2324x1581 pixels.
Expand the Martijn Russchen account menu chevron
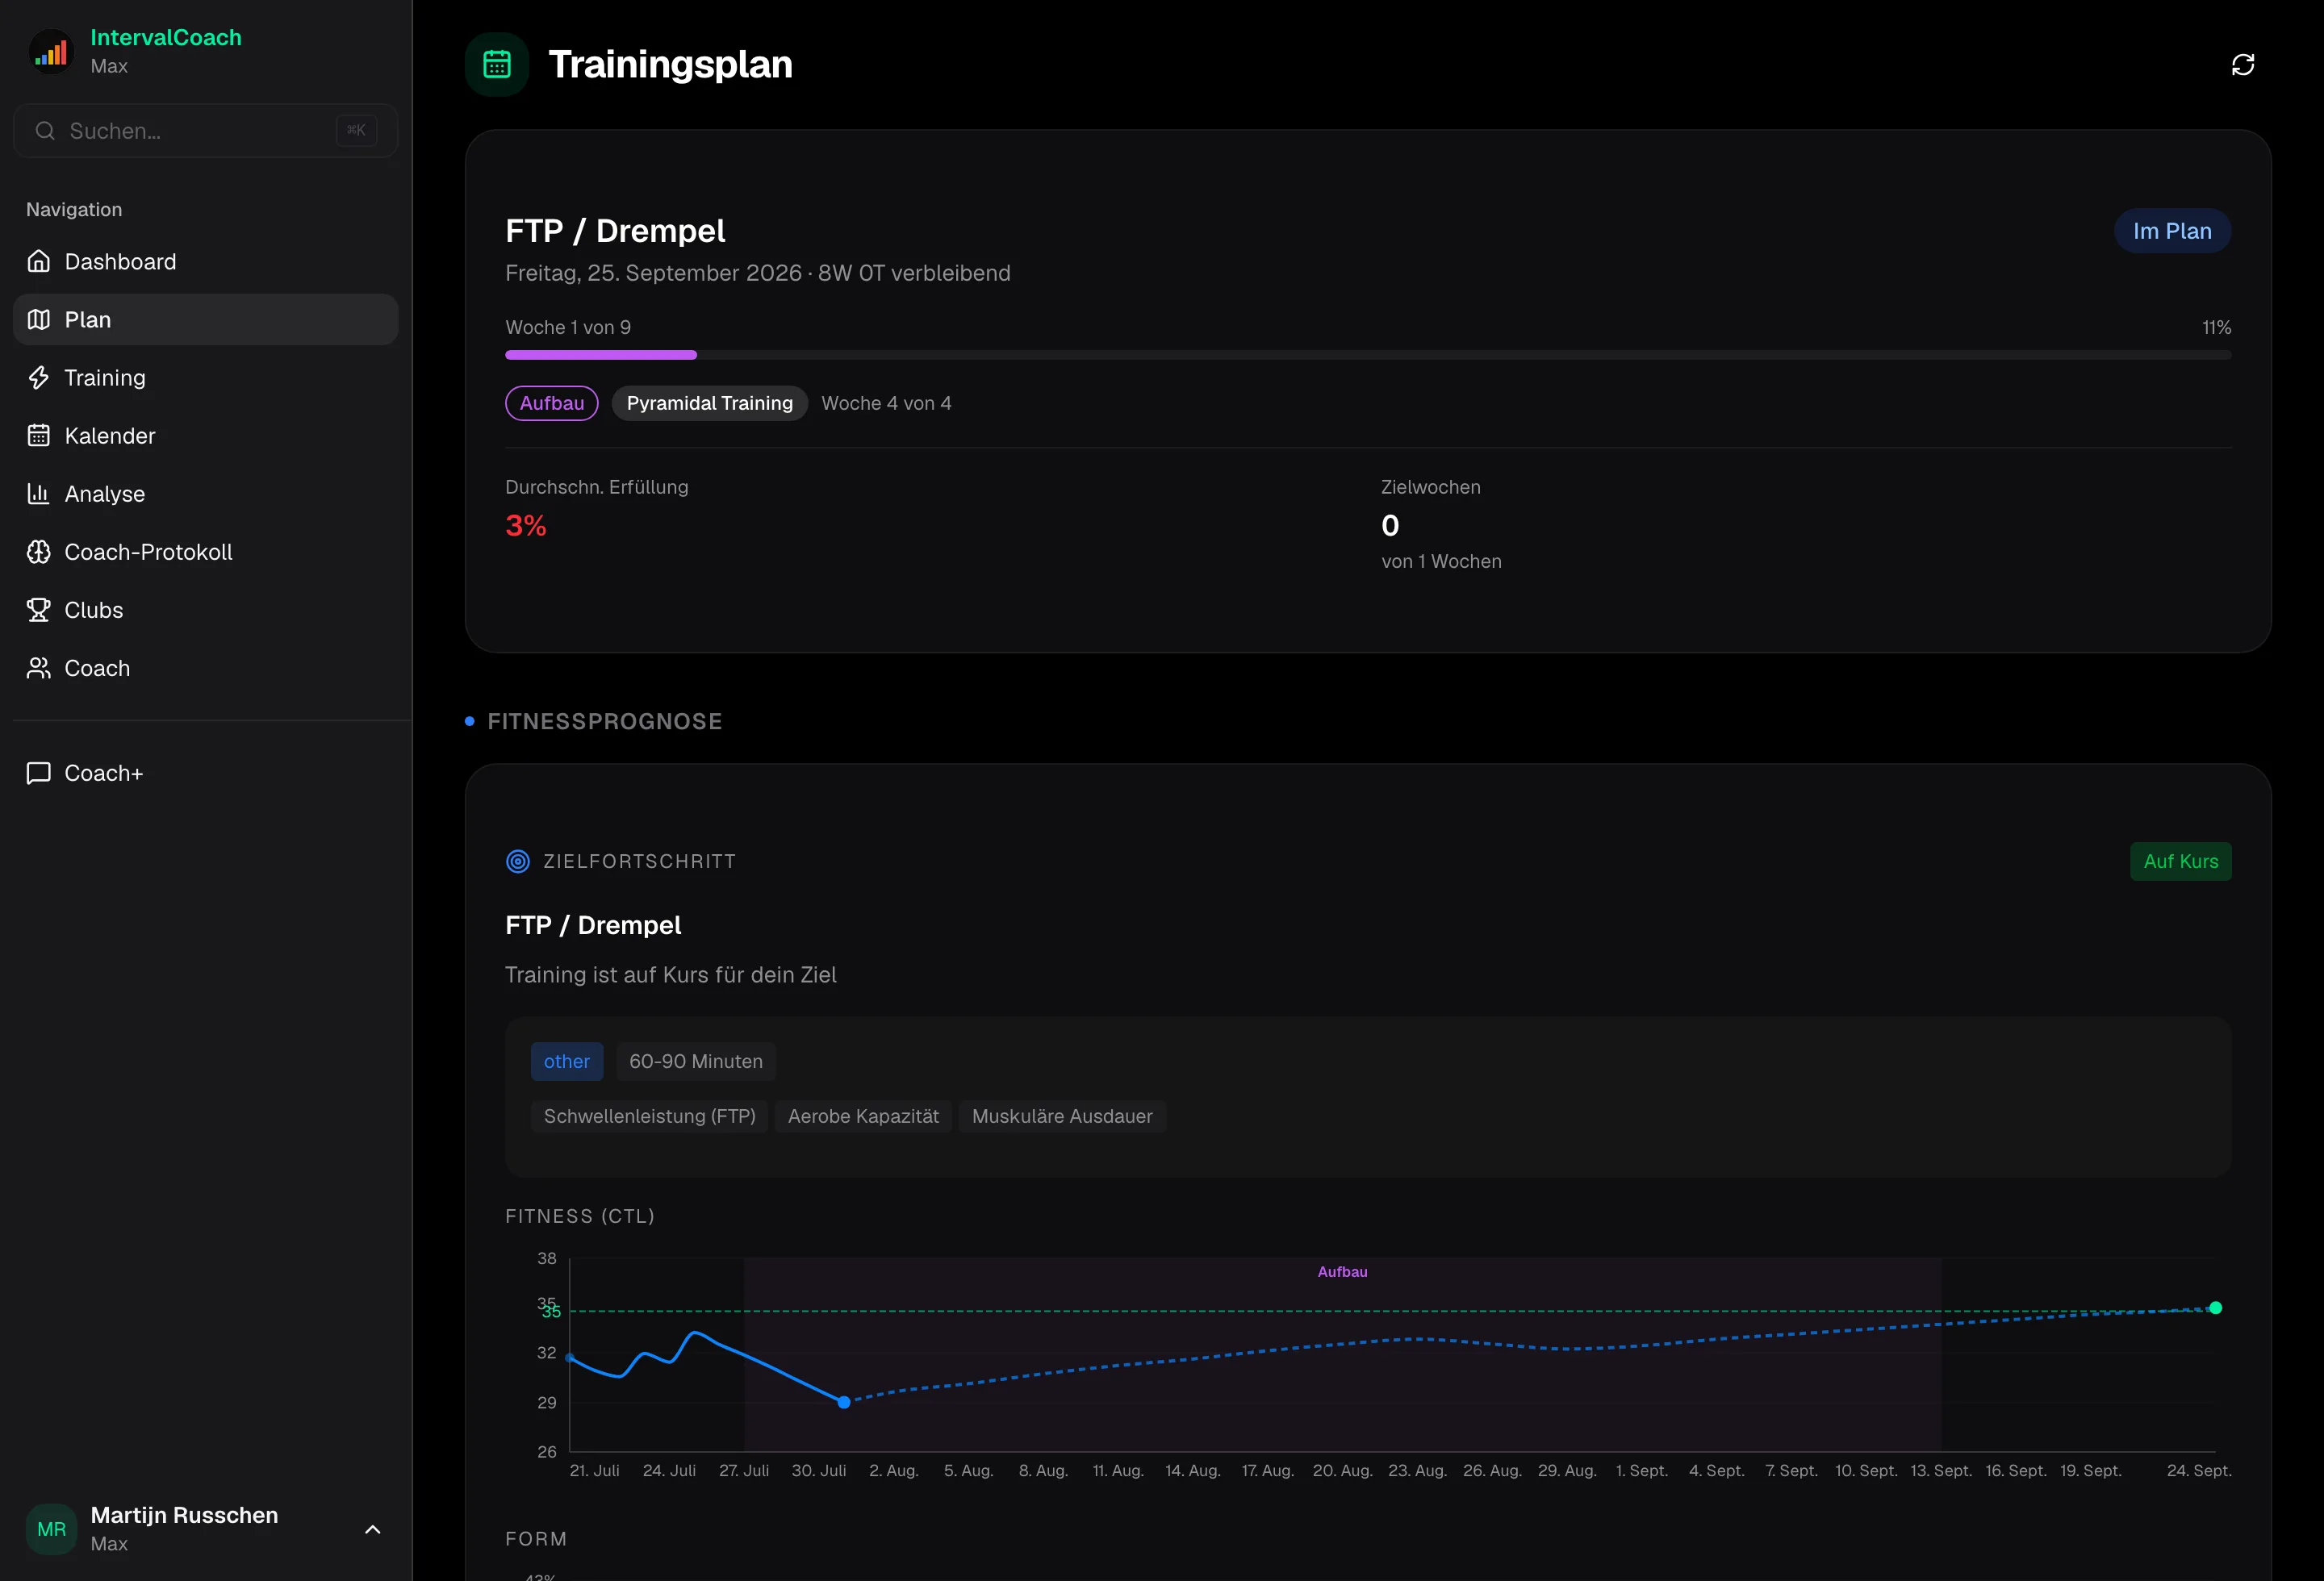coord(373,1529)
